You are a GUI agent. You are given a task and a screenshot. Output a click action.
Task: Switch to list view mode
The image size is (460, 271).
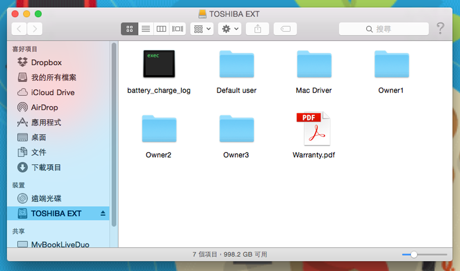click(145, 29)
